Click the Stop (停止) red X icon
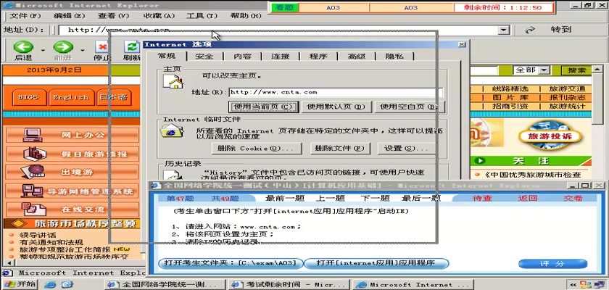This screenshot has width=609, height=290. pos(102,47)
